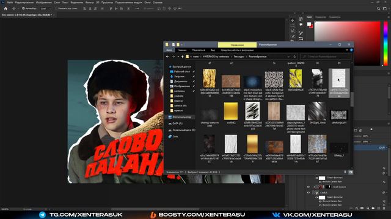Screen dimensions: 391x219
Task: Open the History panel icon
Action: [301, 19]
